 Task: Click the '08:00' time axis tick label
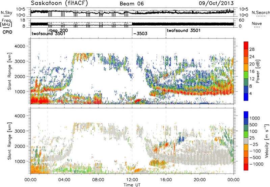[x=98, y=180]
